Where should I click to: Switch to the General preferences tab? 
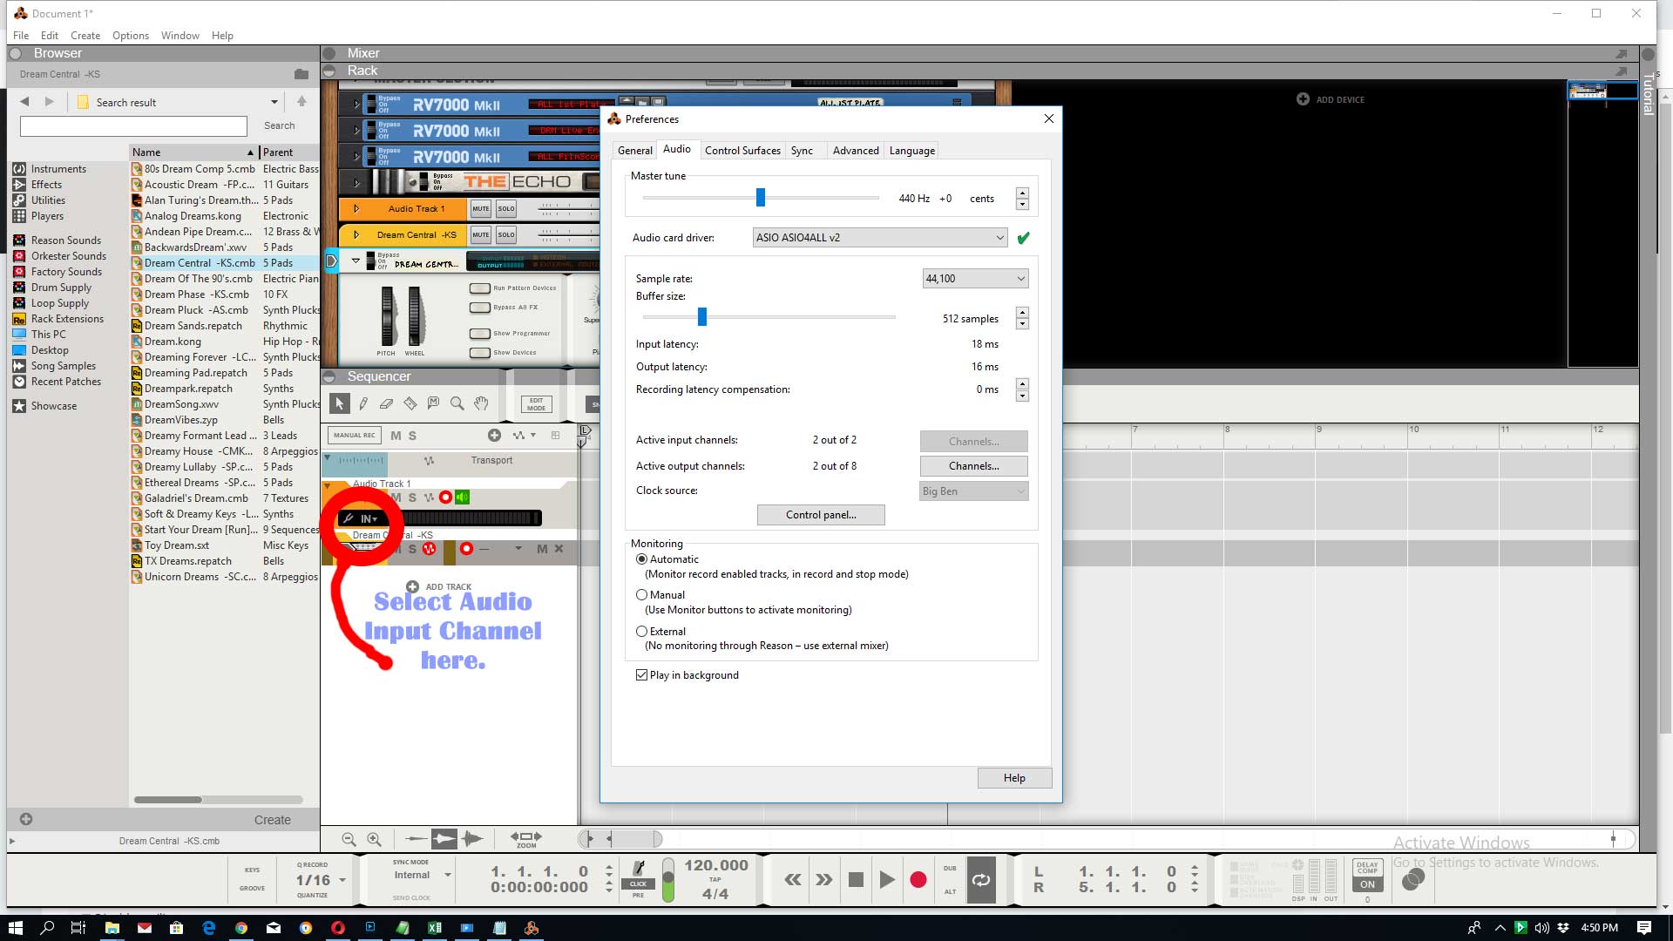(635, 151)
